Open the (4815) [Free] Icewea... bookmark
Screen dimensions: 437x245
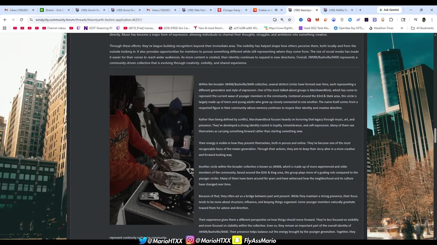click(x=139, y=28)
